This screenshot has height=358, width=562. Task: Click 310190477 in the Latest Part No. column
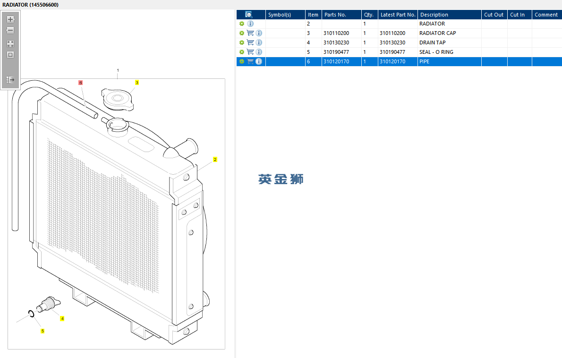[392, 52]
